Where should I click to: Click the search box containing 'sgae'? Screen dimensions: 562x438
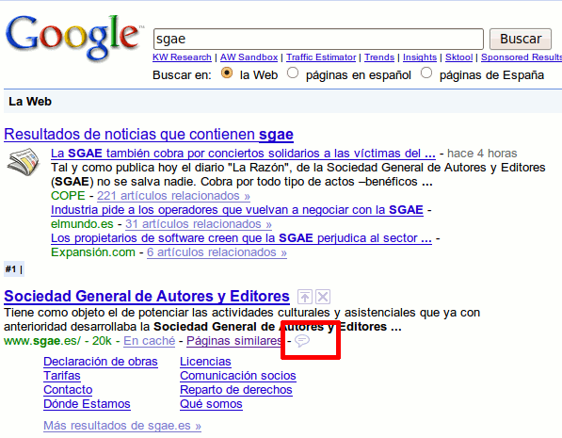318,39
